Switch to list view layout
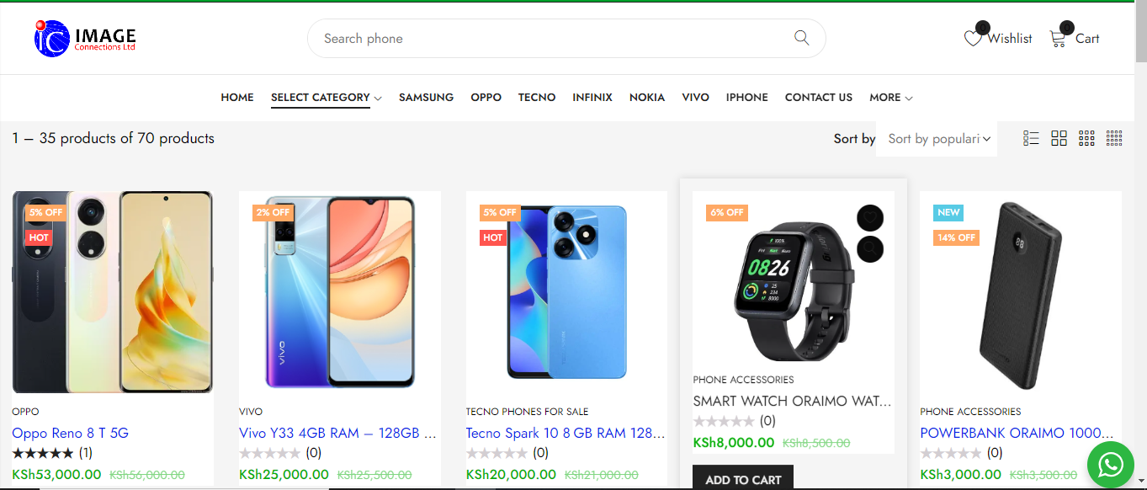1147x490 pixels. [1031, 138]
